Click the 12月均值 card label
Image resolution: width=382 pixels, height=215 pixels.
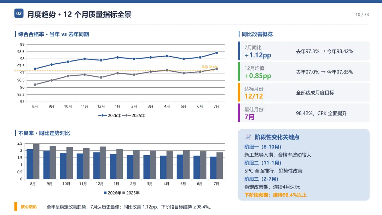pos(254,68)
